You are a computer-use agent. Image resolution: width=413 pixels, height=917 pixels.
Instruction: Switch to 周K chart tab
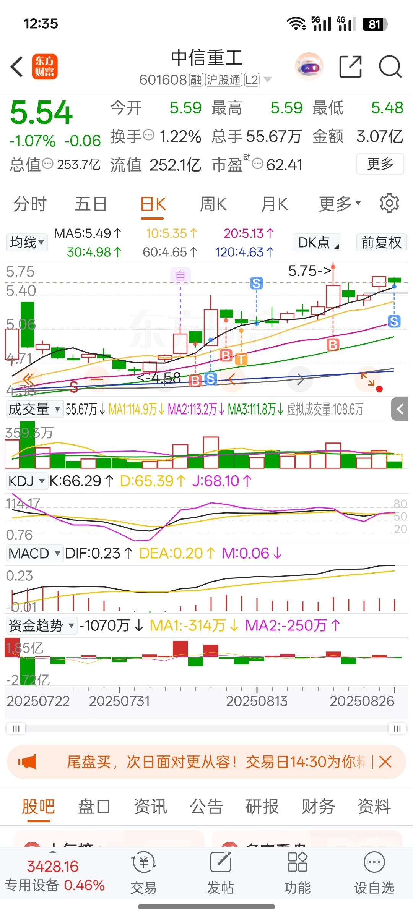pyautogui.click(x=213, y=204)
